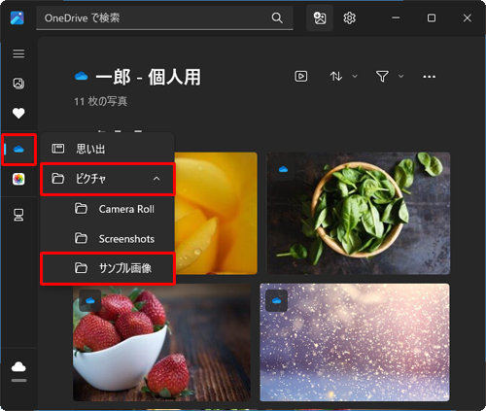This screenshot has height=411, width=486.
Task: Click cloud badge on spinach photo
Action: tap(283, 169)
